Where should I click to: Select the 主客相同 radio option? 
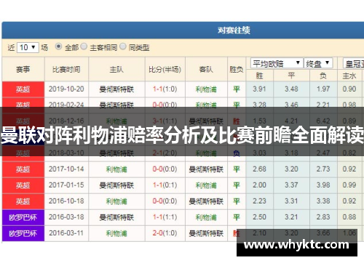pos(84,46)
